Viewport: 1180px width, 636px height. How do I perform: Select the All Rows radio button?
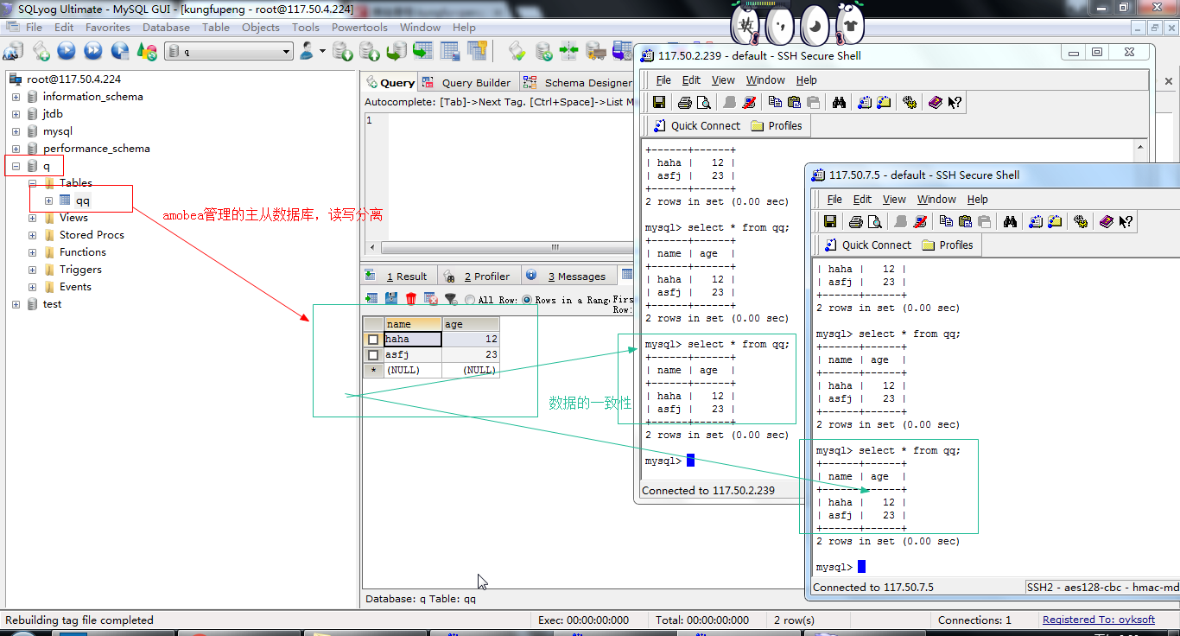click(470, 300)
